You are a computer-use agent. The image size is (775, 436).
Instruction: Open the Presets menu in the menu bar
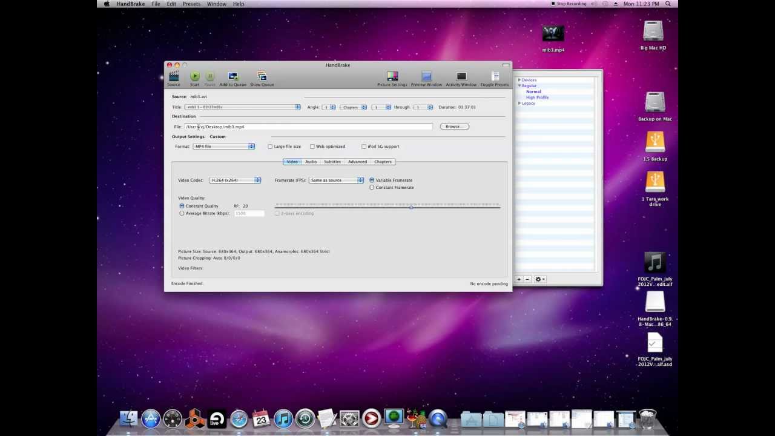(x=191, y=4)
